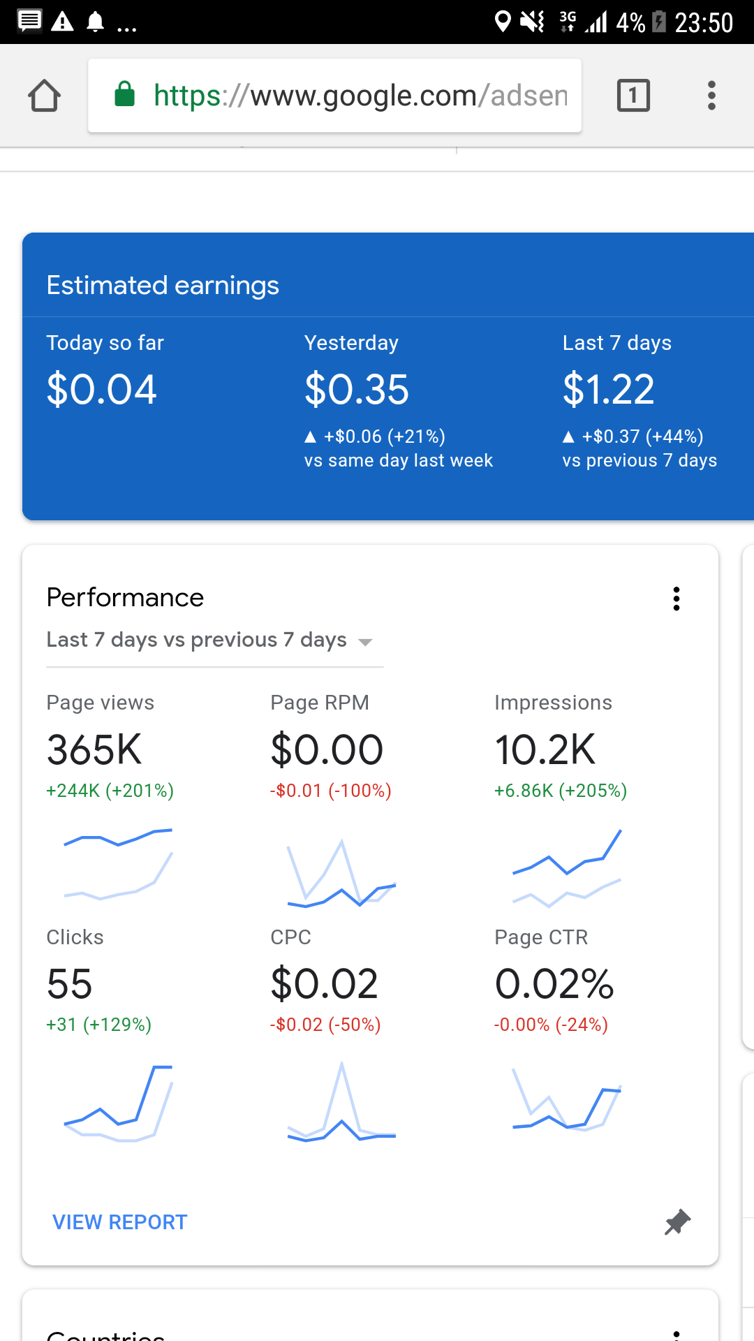Tap the Clicks trend chart
This screenshot has width=754, height=1341.
(x=118, y=1103)
